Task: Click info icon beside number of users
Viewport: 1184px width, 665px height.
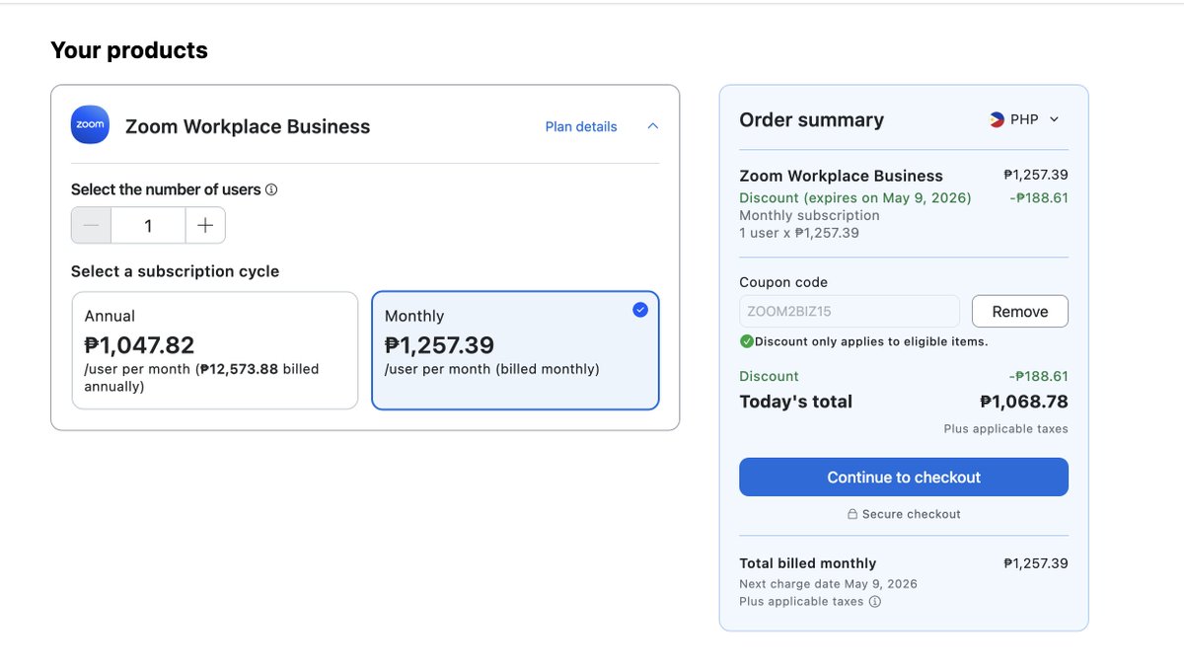Action: [x=271, y=189]
